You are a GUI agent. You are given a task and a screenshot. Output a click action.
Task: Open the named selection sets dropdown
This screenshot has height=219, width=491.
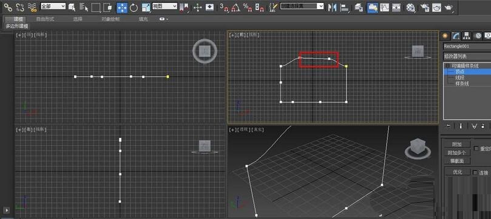coord(302,6)
